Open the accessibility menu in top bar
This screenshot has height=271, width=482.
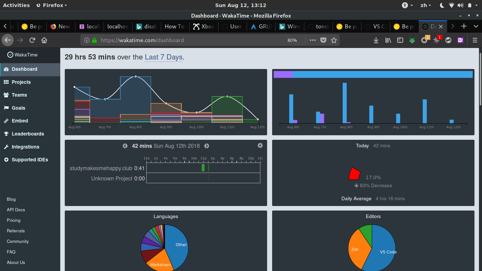(x=407, y=5)
